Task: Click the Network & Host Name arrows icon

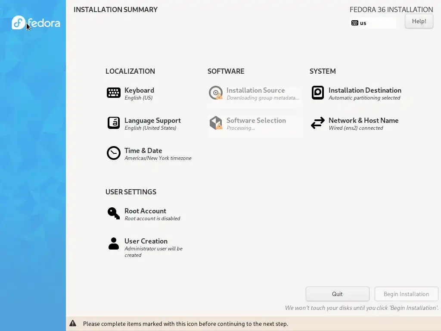Action: tap(318, 123)
